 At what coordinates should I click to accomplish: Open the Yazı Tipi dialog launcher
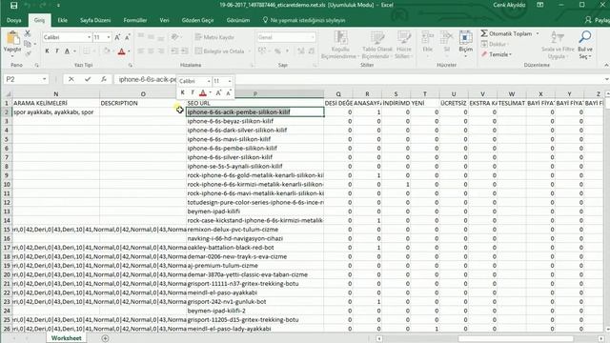coord(131,66)
